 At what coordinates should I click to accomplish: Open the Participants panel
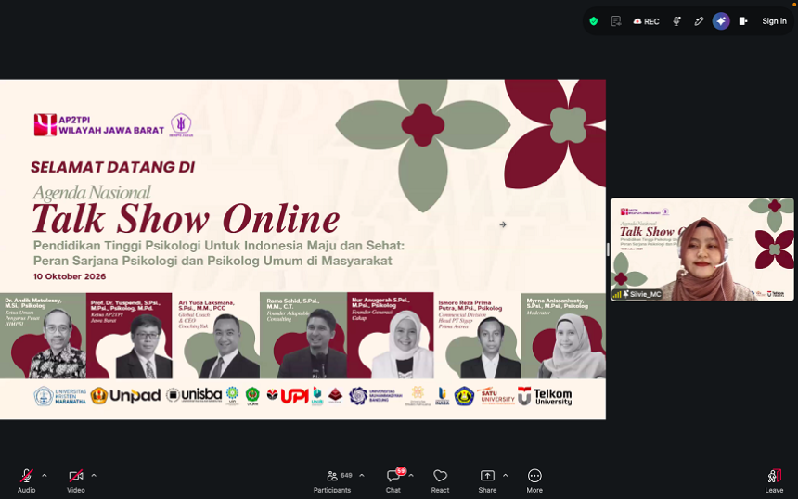[332, 480]
